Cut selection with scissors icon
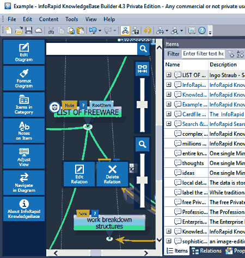This screenshot has width=245, height=258. pos(51,30)
